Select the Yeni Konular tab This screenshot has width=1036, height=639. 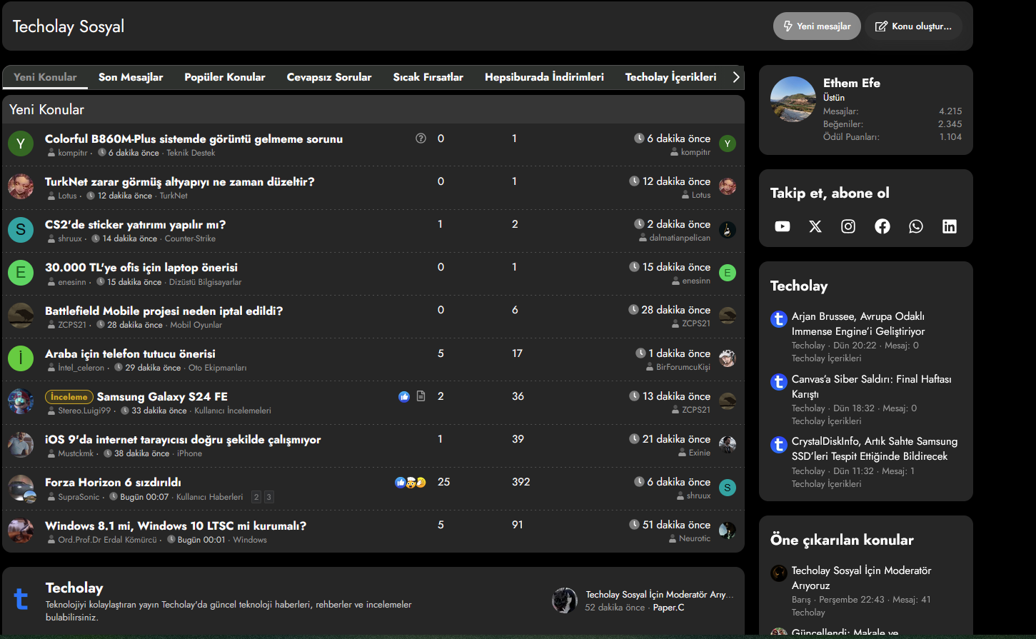[x=45, y=77]
